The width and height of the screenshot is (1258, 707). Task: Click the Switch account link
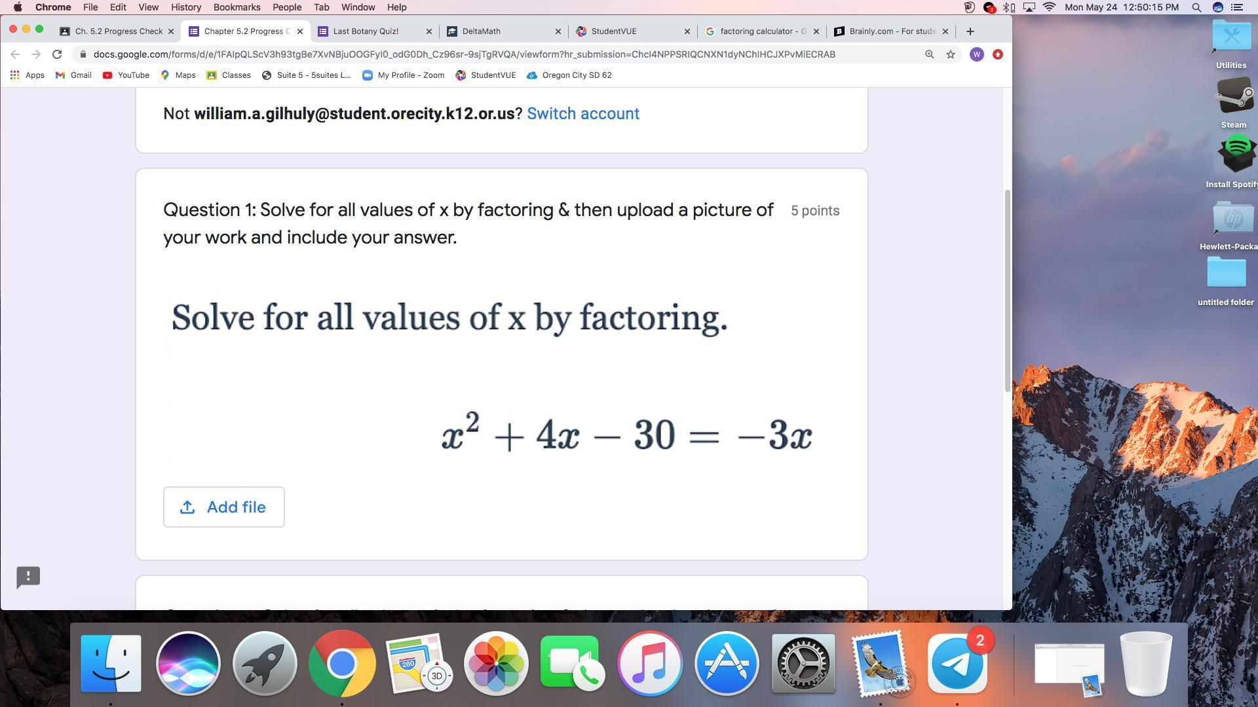pos(582,113)
